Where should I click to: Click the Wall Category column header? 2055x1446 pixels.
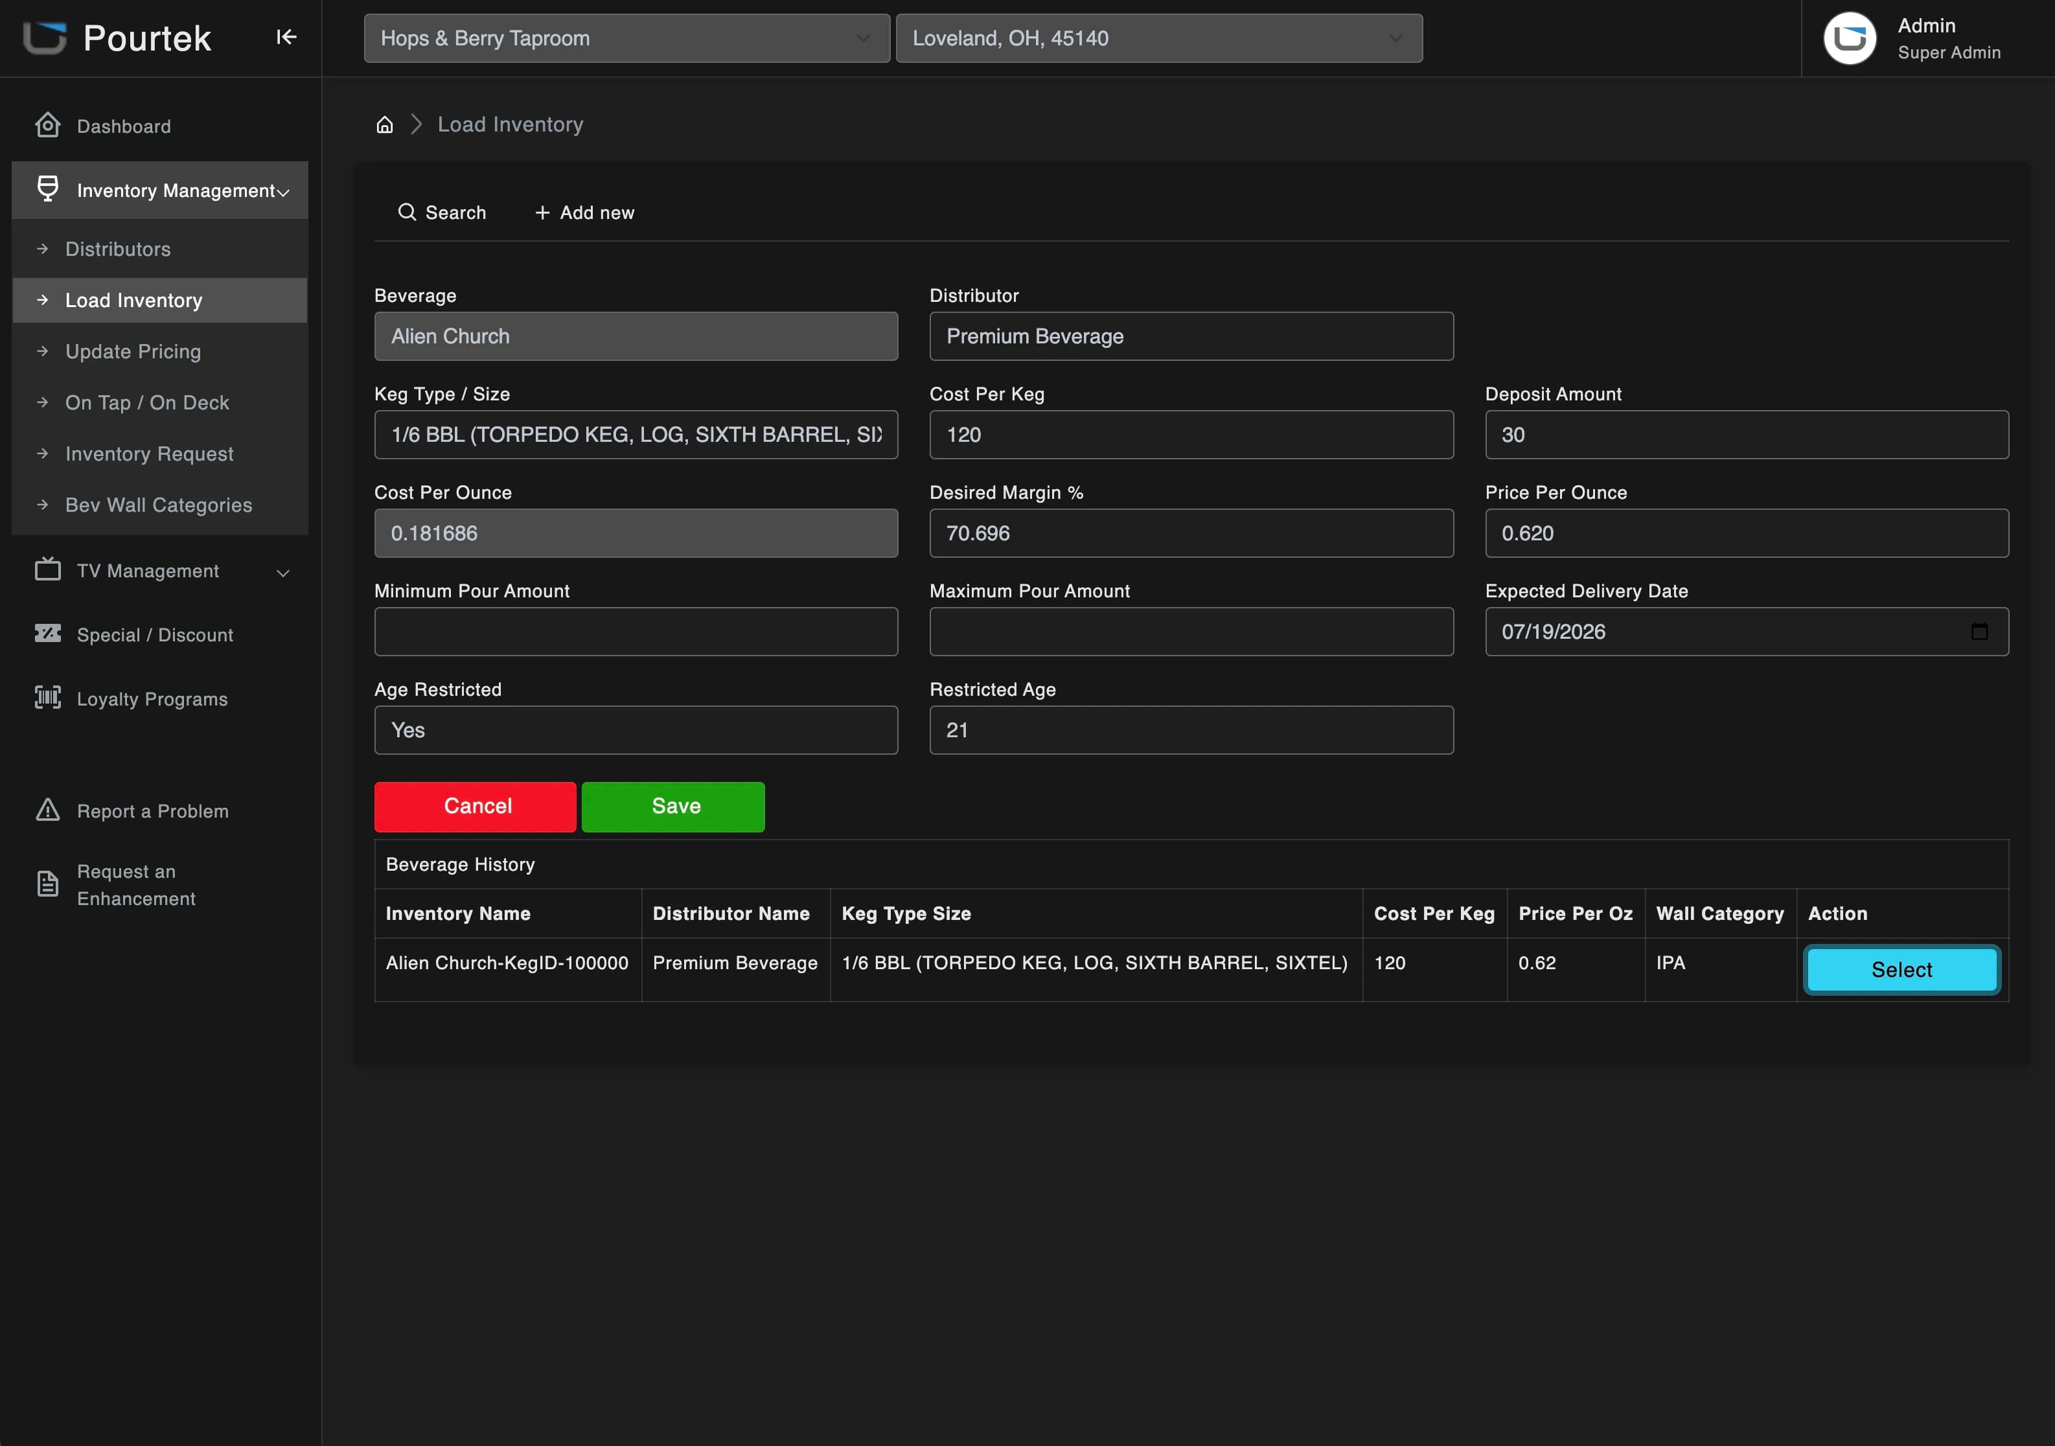coord(1720,913)
